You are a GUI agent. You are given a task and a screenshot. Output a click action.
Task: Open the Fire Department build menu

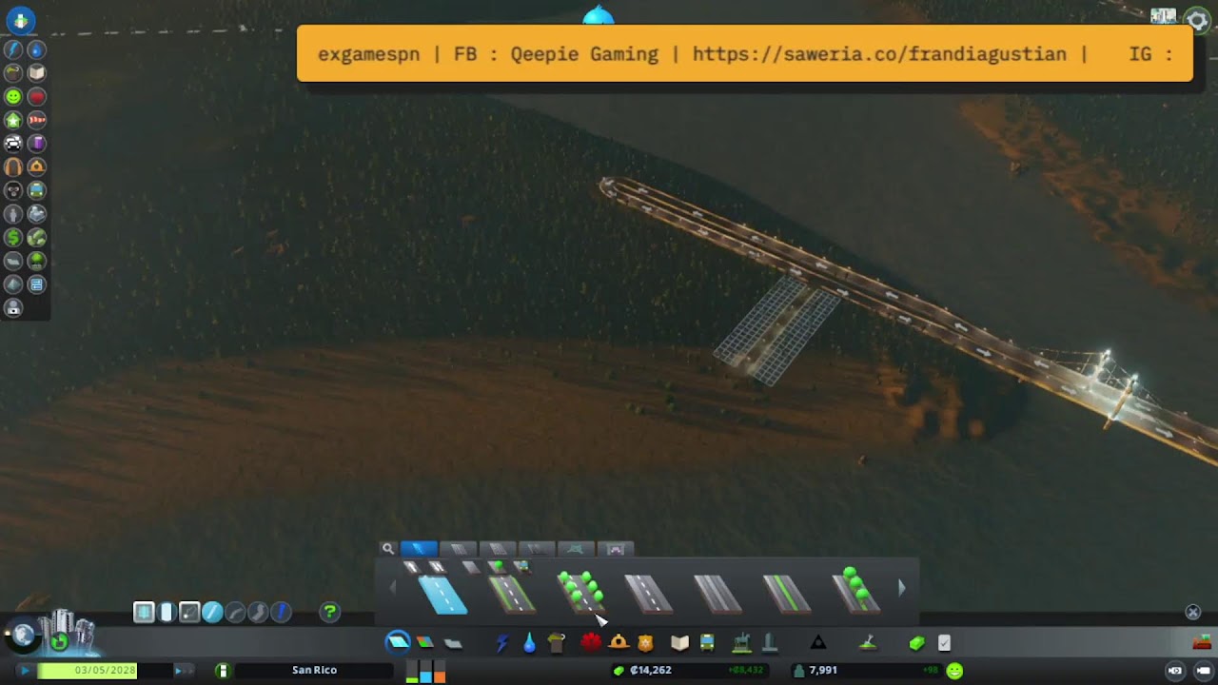(619, 643)
